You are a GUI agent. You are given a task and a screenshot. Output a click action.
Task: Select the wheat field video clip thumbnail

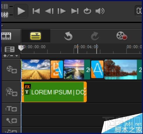pos(36,70)
